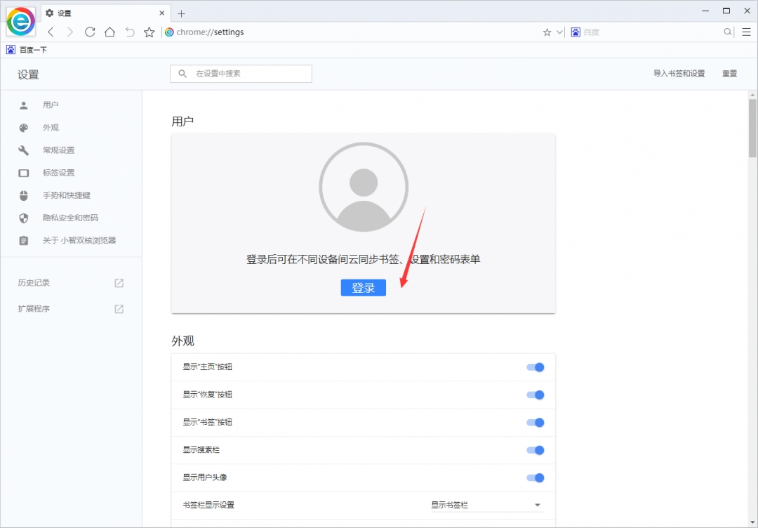Reload the page using the refresh icon
This screenshot has width=758, height=528.
(90, 32)
